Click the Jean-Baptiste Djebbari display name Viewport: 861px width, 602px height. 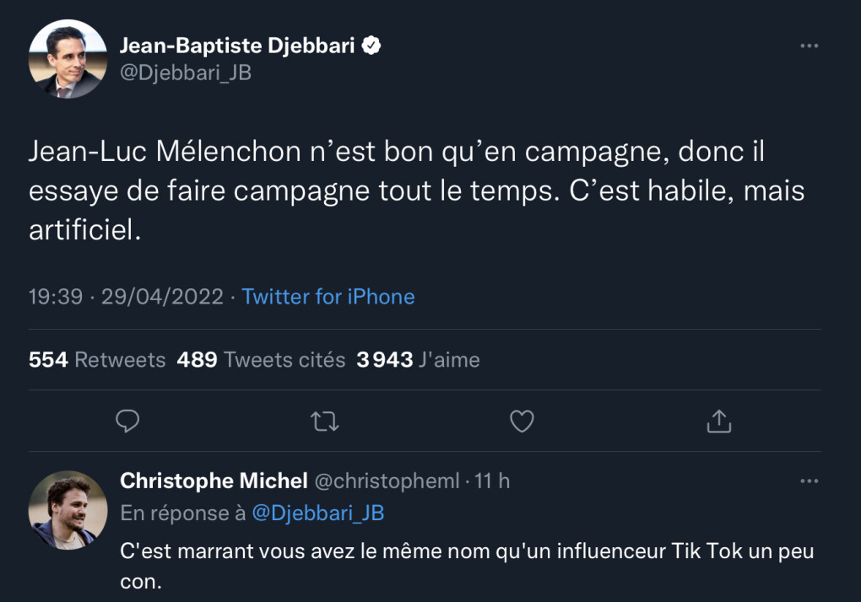pos(237,46)
